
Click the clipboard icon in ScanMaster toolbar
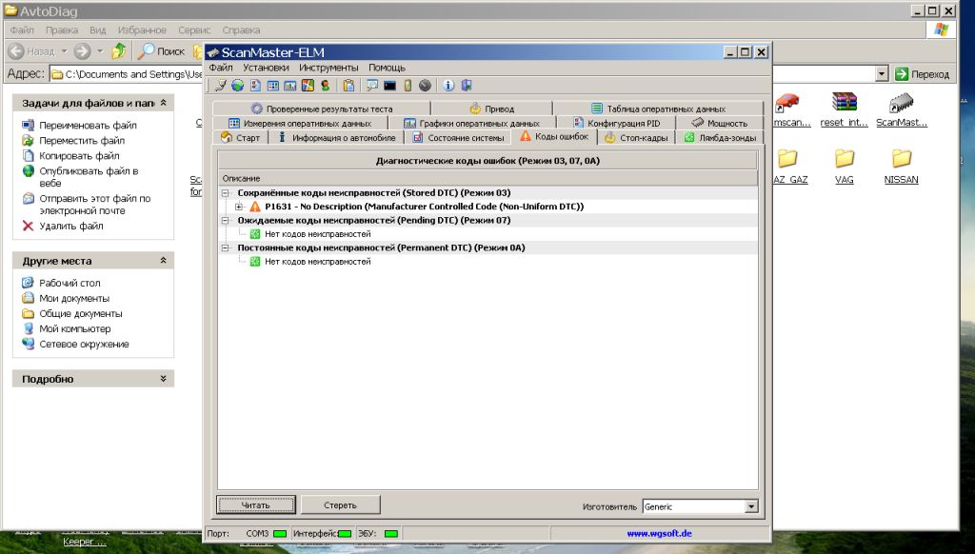click(x=349, y=86)
